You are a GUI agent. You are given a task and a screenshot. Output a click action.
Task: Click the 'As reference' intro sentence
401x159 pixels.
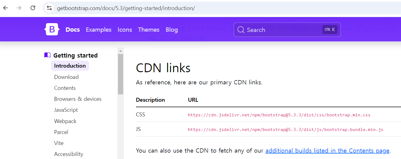click(199, 82)
